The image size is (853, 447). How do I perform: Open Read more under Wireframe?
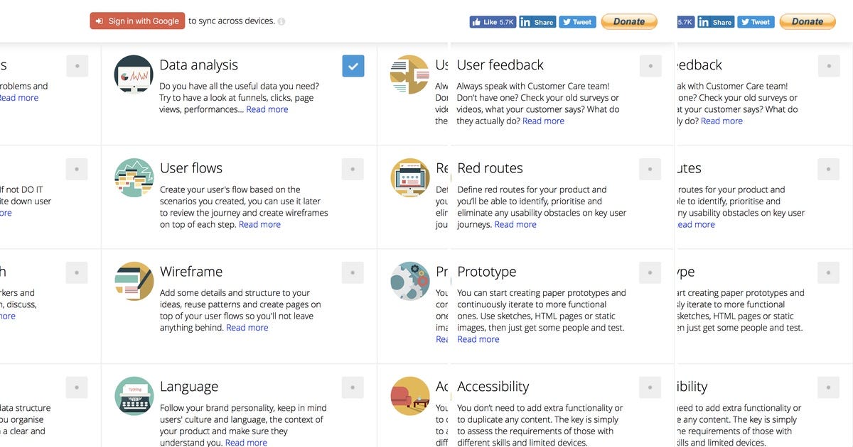pyautogui.click(x=247, y=327)
